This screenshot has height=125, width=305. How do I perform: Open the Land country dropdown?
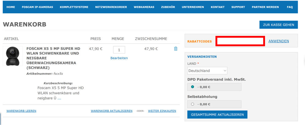[x=207, y=71]
